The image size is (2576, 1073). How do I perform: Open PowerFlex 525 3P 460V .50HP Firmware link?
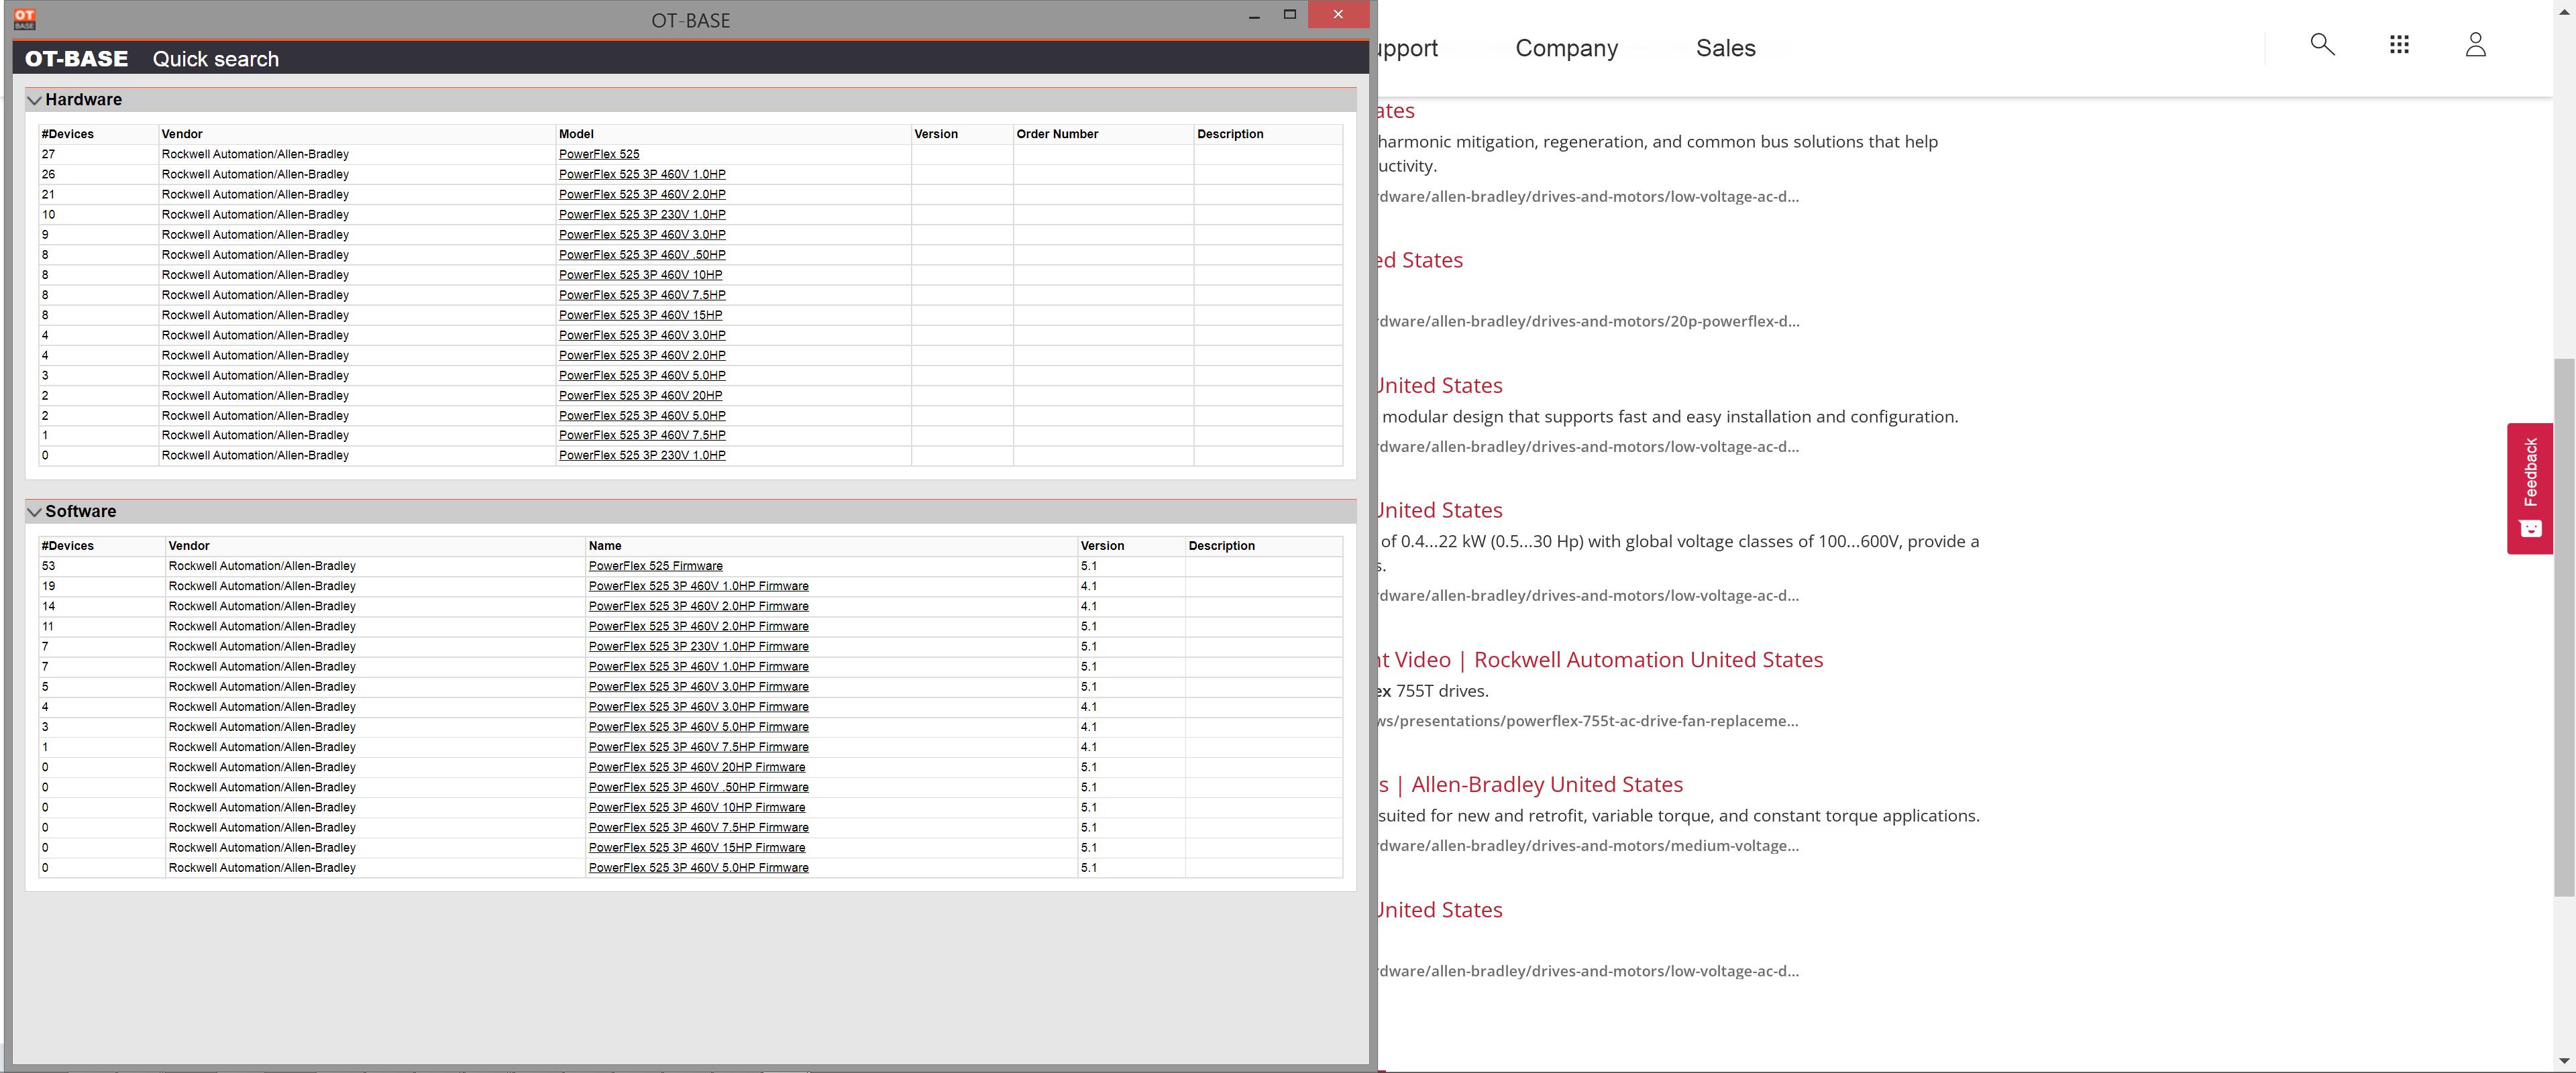click(x=698, y=787)
